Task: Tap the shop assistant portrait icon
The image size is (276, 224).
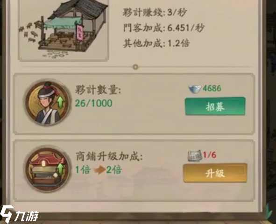Action: 47,103
